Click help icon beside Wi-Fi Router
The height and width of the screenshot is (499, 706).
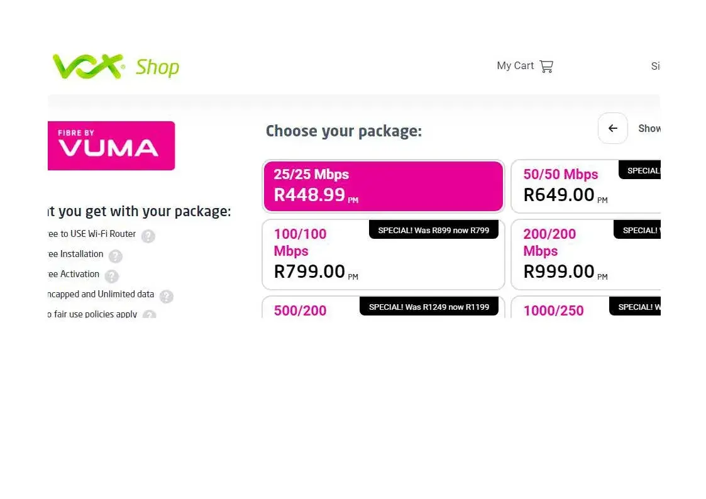click(148, 236)
